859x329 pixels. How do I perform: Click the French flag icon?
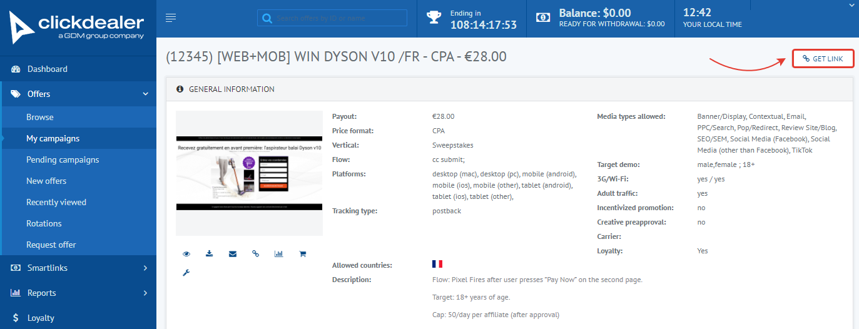(x=437, y=264)
